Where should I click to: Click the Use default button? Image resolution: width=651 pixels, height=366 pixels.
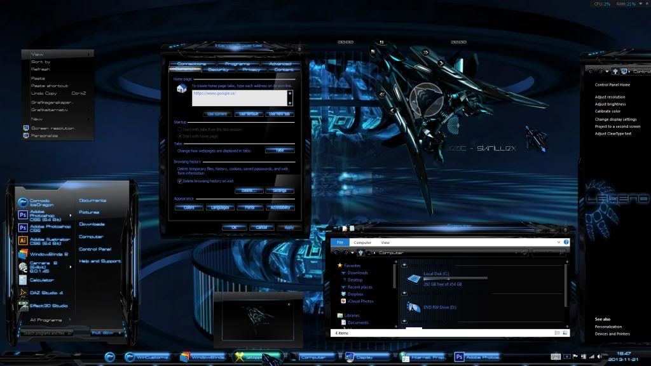tap(249, 114)
